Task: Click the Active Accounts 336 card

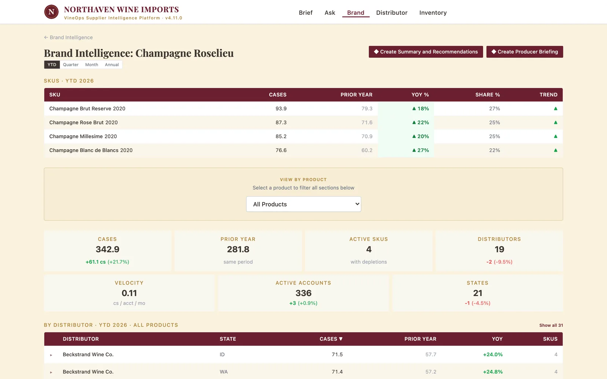Action: [303, 293]
